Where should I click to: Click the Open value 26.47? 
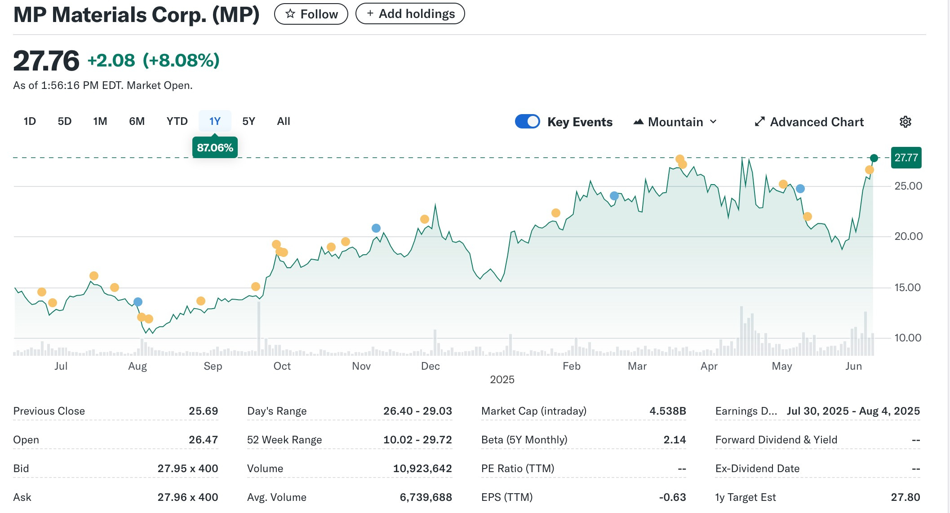(x=203, y=440)
